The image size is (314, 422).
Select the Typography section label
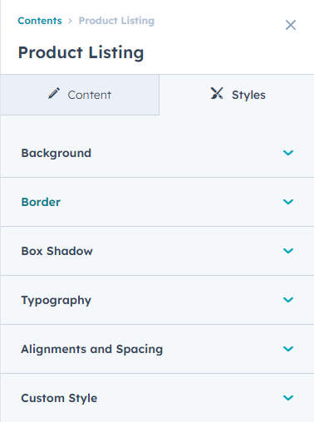tap(56, 301)
